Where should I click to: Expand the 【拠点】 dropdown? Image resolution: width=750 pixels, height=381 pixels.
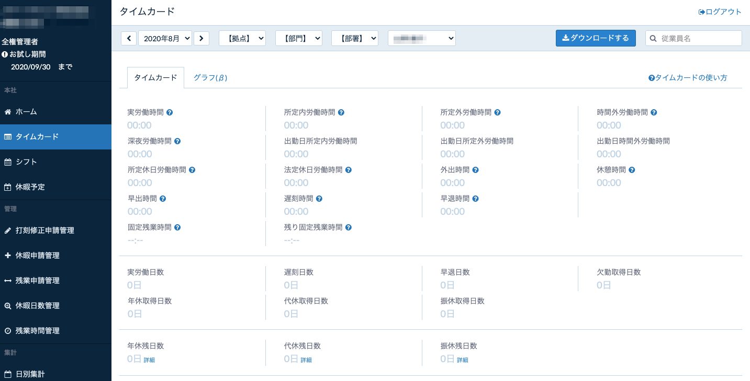pos(242,38)
